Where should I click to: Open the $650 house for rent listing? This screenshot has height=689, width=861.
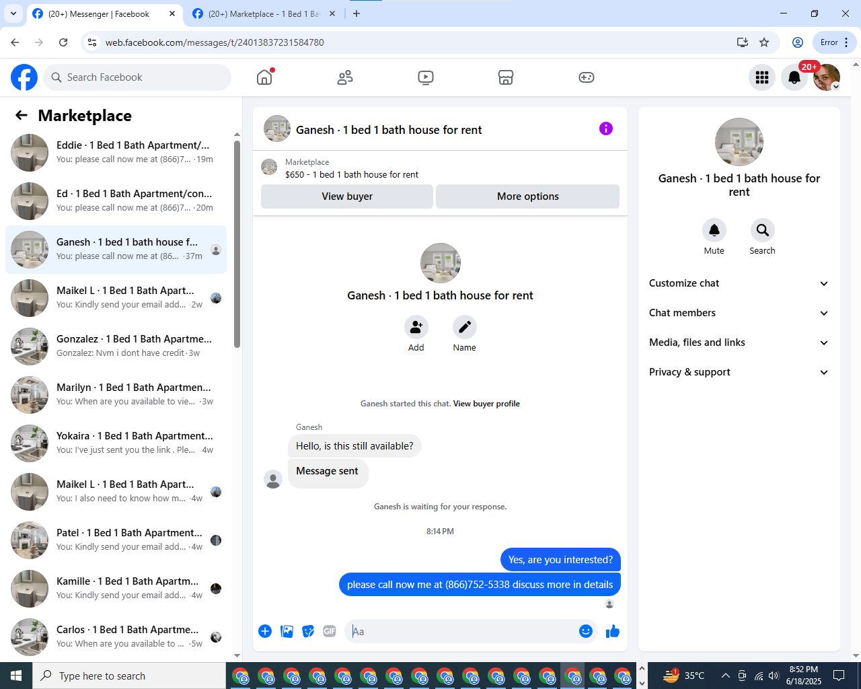352,174
